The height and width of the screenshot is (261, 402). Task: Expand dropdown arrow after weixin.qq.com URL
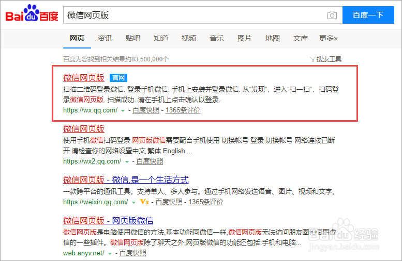tap(133, 203)
